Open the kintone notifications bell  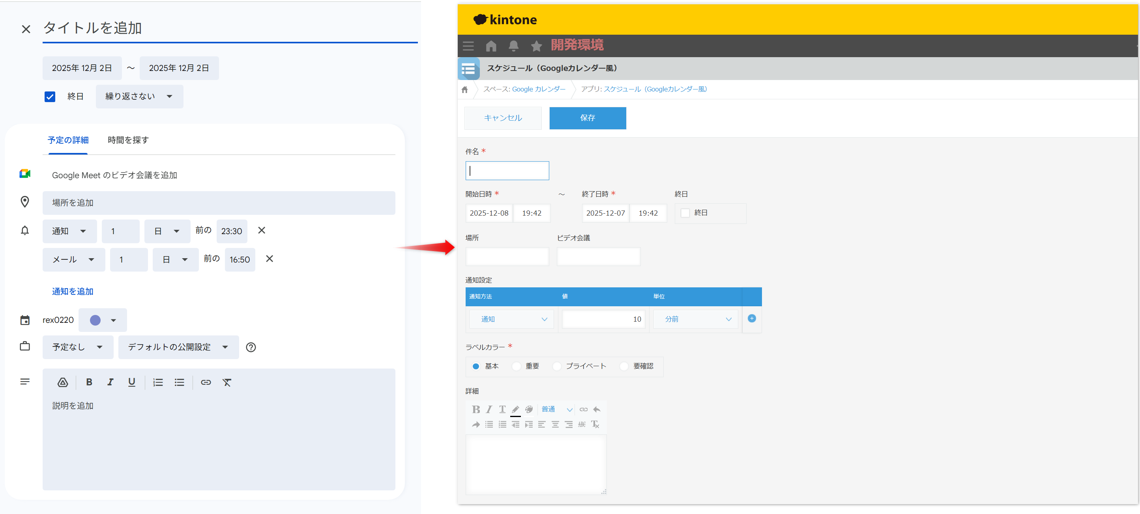(513, 46)
